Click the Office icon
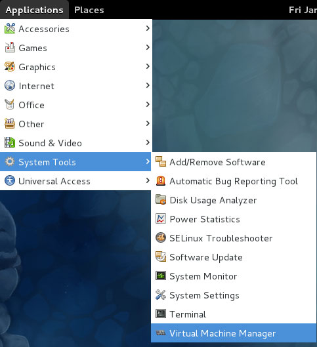 click(10, 105)
